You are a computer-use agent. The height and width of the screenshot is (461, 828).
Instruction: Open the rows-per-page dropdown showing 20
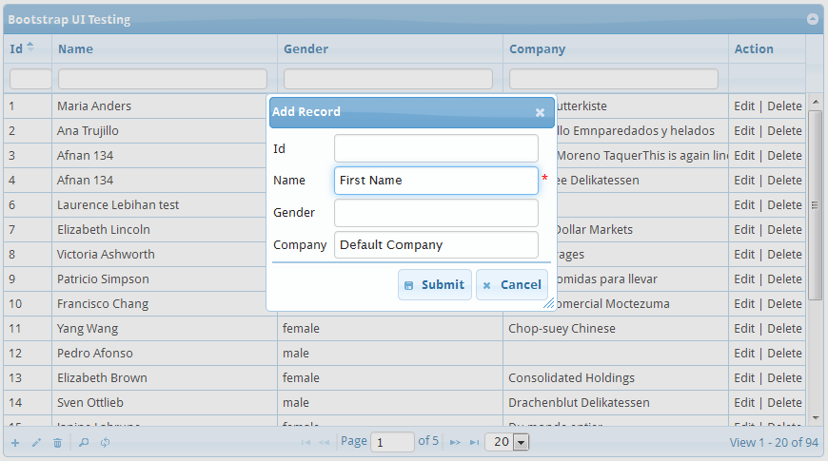(506, 442)
